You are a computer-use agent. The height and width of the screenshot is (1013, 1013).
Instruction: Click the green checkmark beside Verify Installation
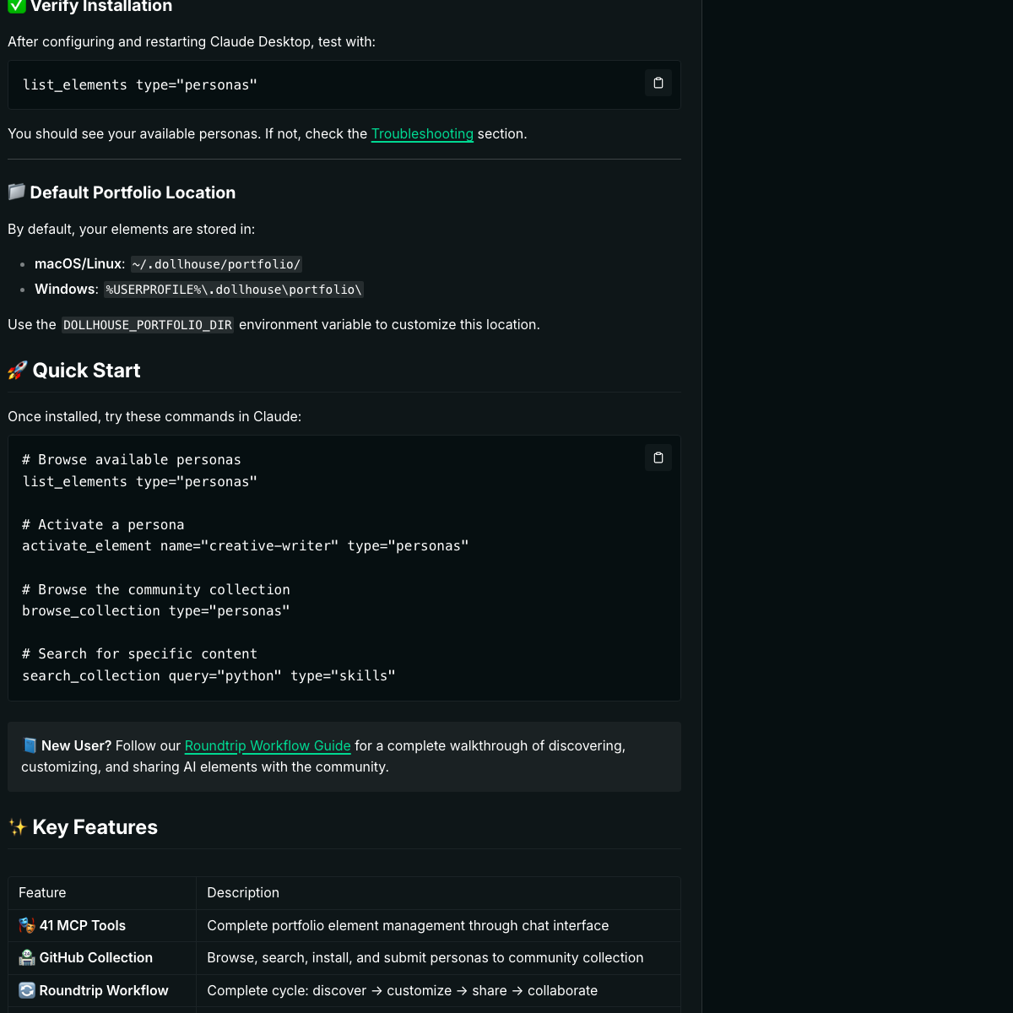(x=17, y=6)
